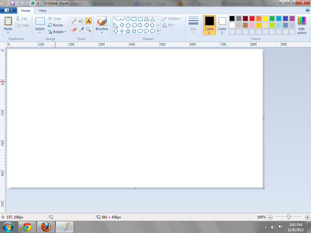Image resolution: width=311 pixels, height=233 pixels.
Task: Select the Pencil tool
Action: (x=74, y=21)
